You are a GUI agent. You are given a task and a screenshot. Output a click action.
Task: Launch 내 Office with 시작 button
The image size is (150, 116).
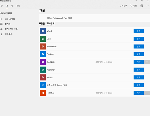138,93
